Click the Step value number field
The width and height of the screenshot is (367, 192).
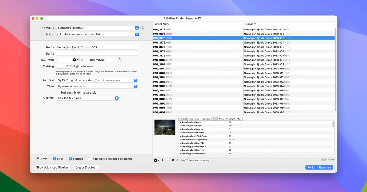coord(112,60)
